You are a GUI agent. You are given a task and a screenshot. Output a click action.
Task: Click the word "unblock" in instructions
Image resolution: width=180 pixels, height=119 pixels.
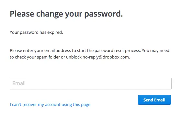point(74,57)
